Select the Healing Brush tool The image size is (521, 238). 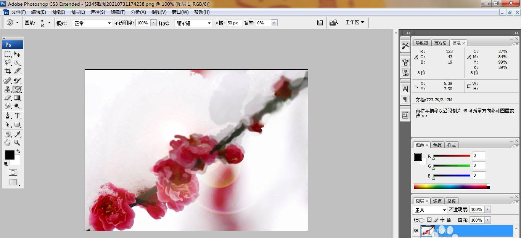(x=8, y=81)
